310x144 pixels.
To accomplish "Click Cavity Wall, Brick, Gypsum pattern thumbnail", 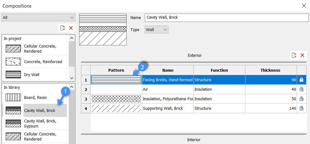I will click(13, 124).
